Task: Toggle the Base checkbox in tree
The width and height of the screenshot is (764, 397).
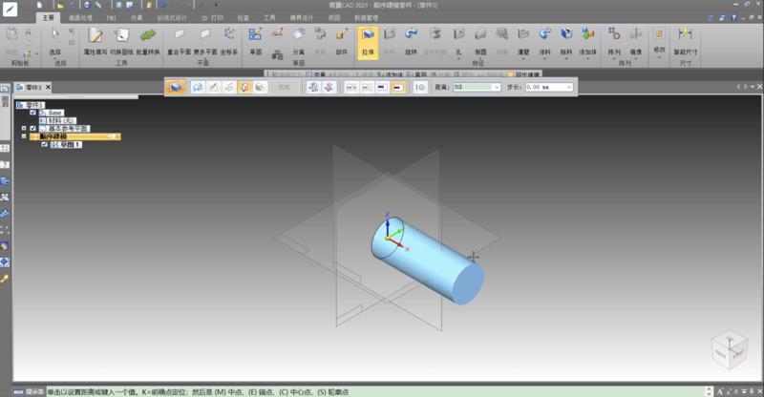Action: pos(33,112)
